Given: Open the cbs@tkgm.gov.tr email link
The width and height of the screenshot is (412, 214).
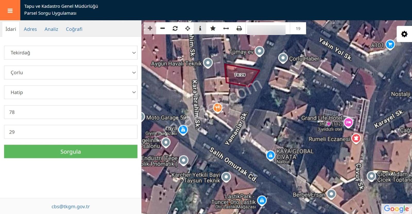Looking at the screenshot, I should click(71, 207).
